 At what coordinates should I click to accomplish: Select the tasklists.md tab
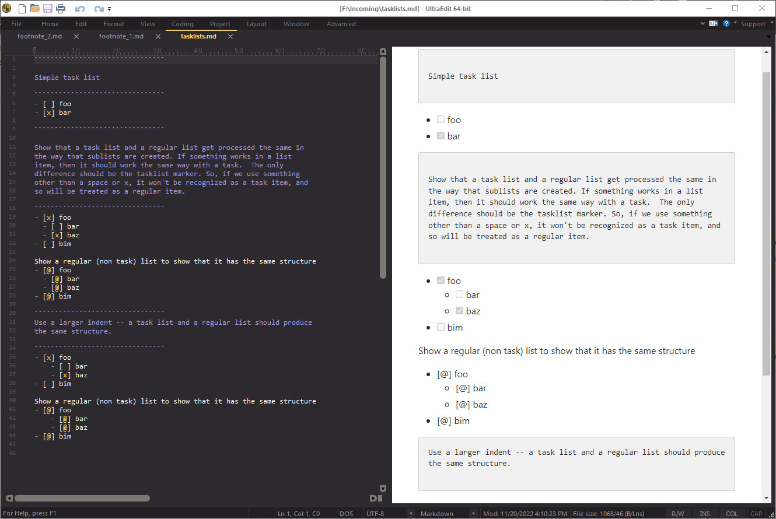pos(198,36)
